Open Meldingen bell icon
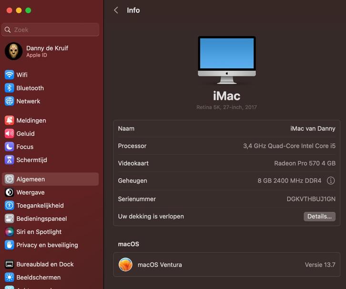346x289 pixels. pyautogui.click(x=9, y=120)
